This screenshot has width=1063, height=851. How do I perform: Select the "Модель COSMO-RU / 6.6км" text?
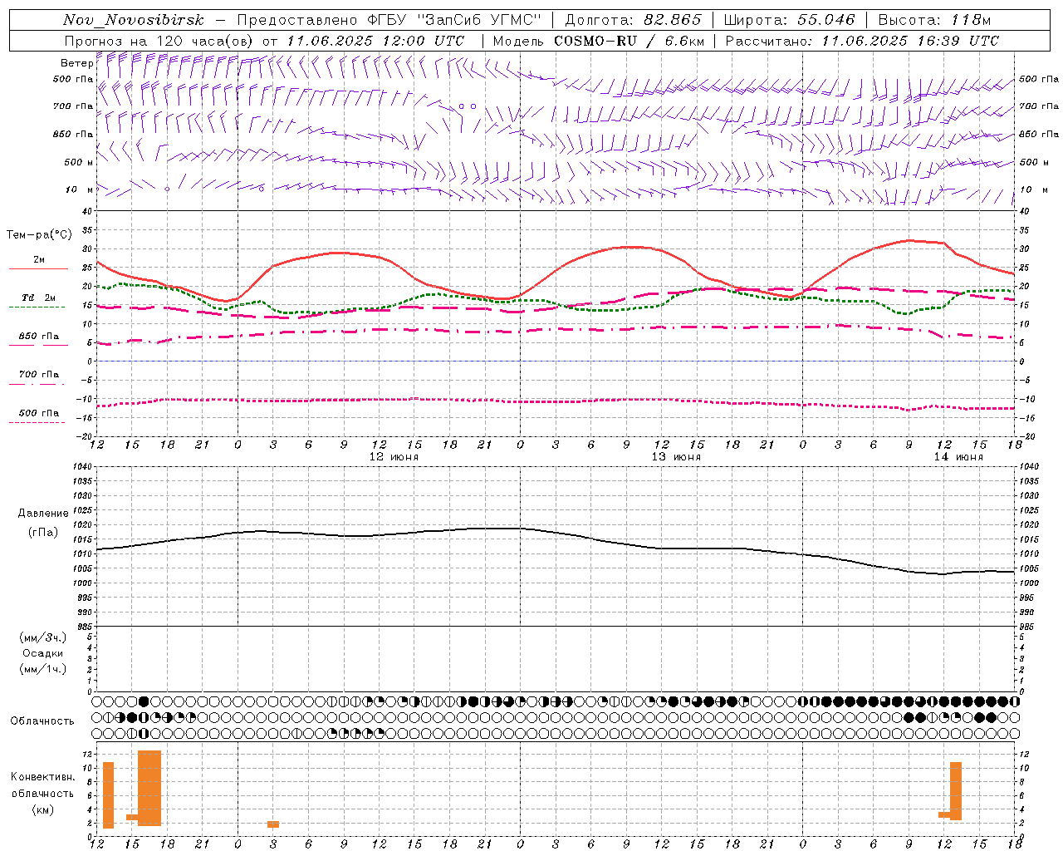click(x=599, y=41)
